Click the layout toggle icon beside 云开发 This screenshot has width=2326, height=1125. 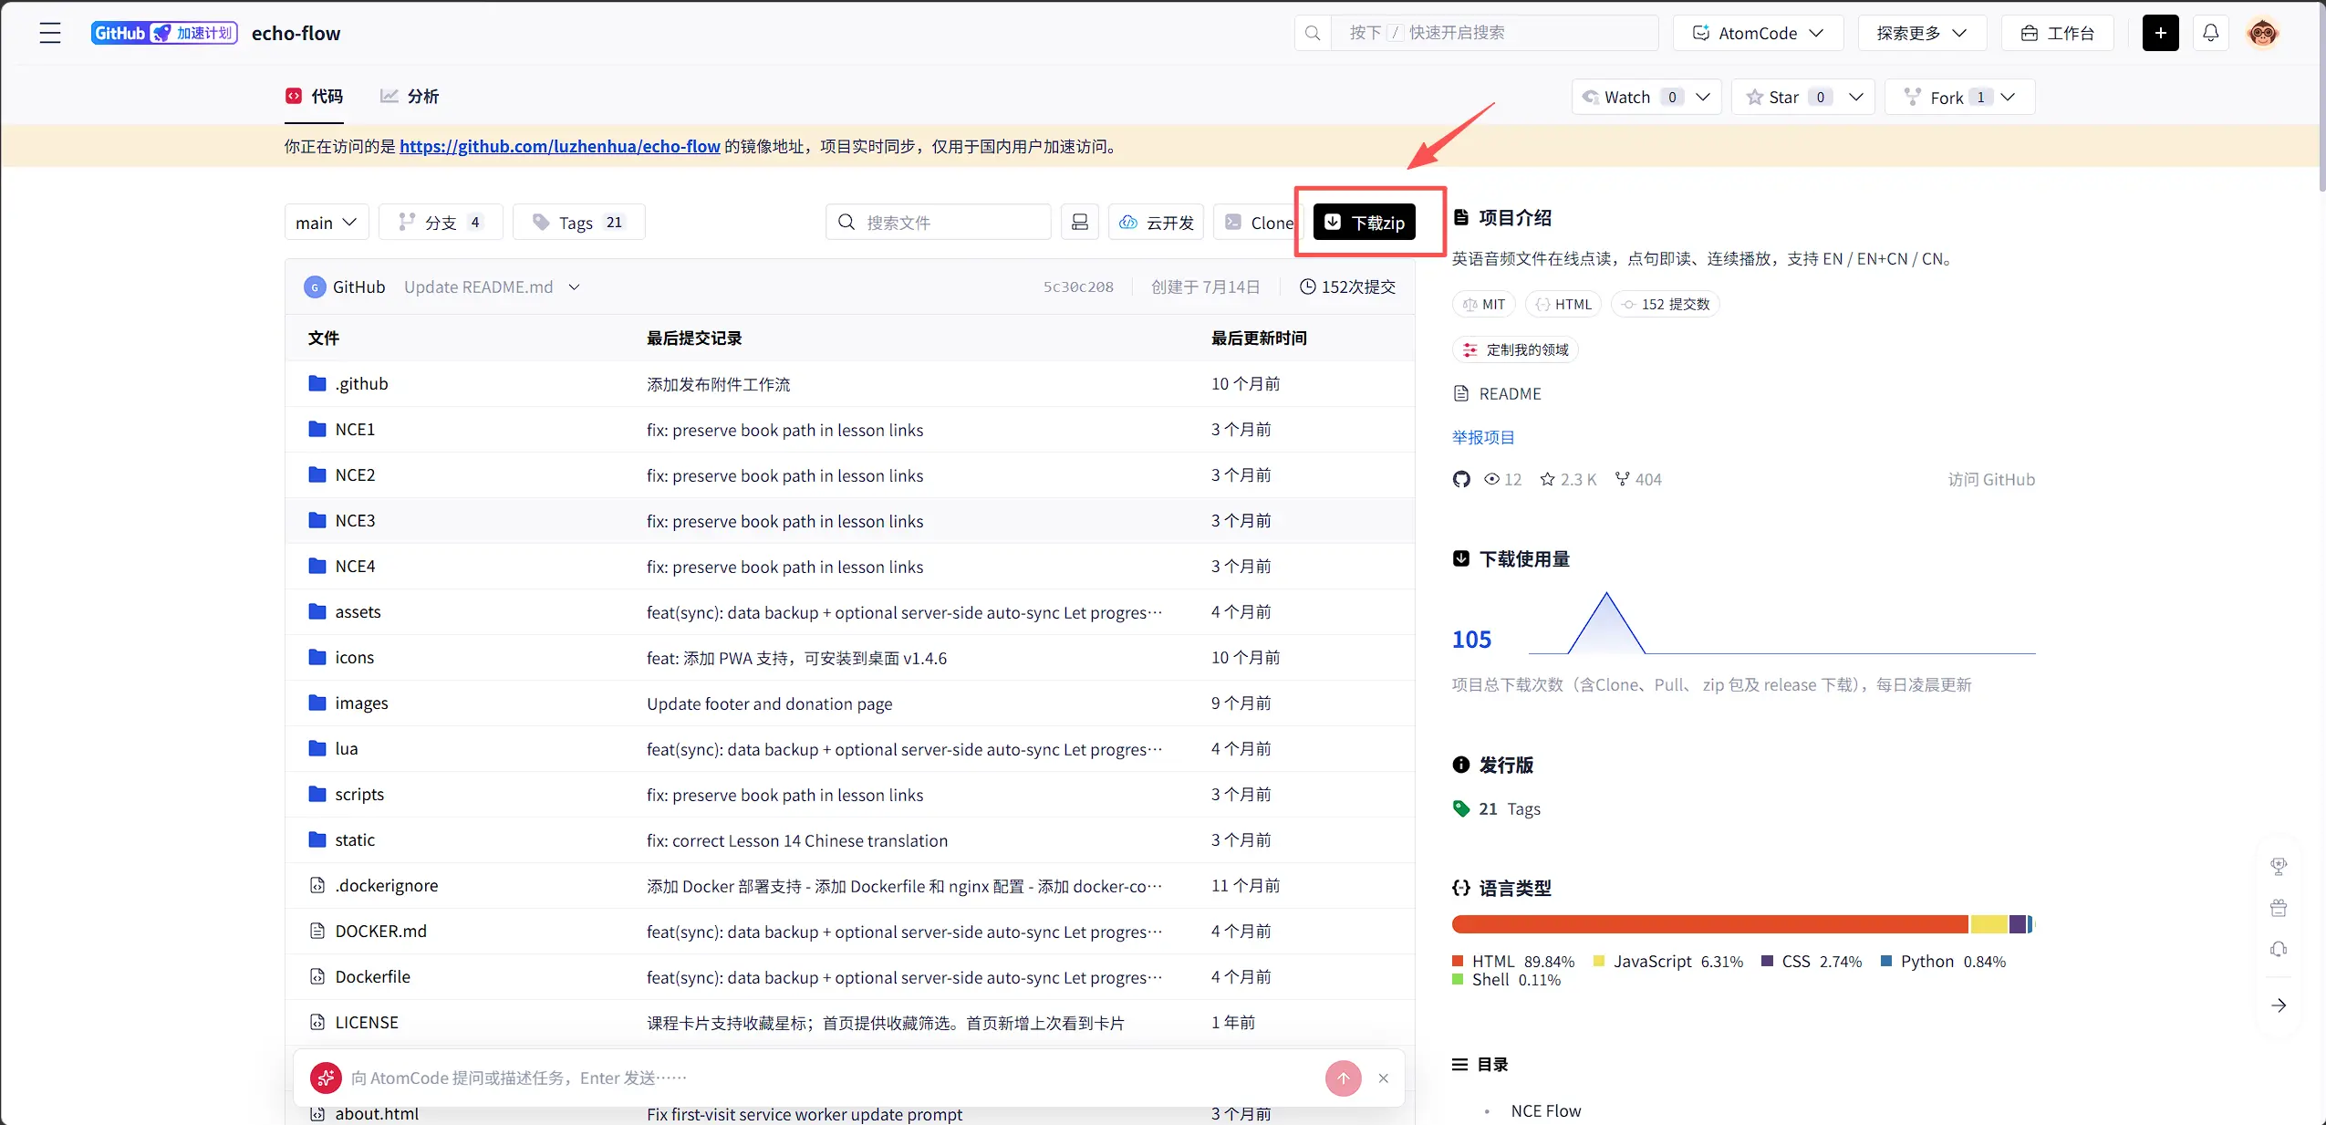pyautogui.click(x=1080, y=223)
